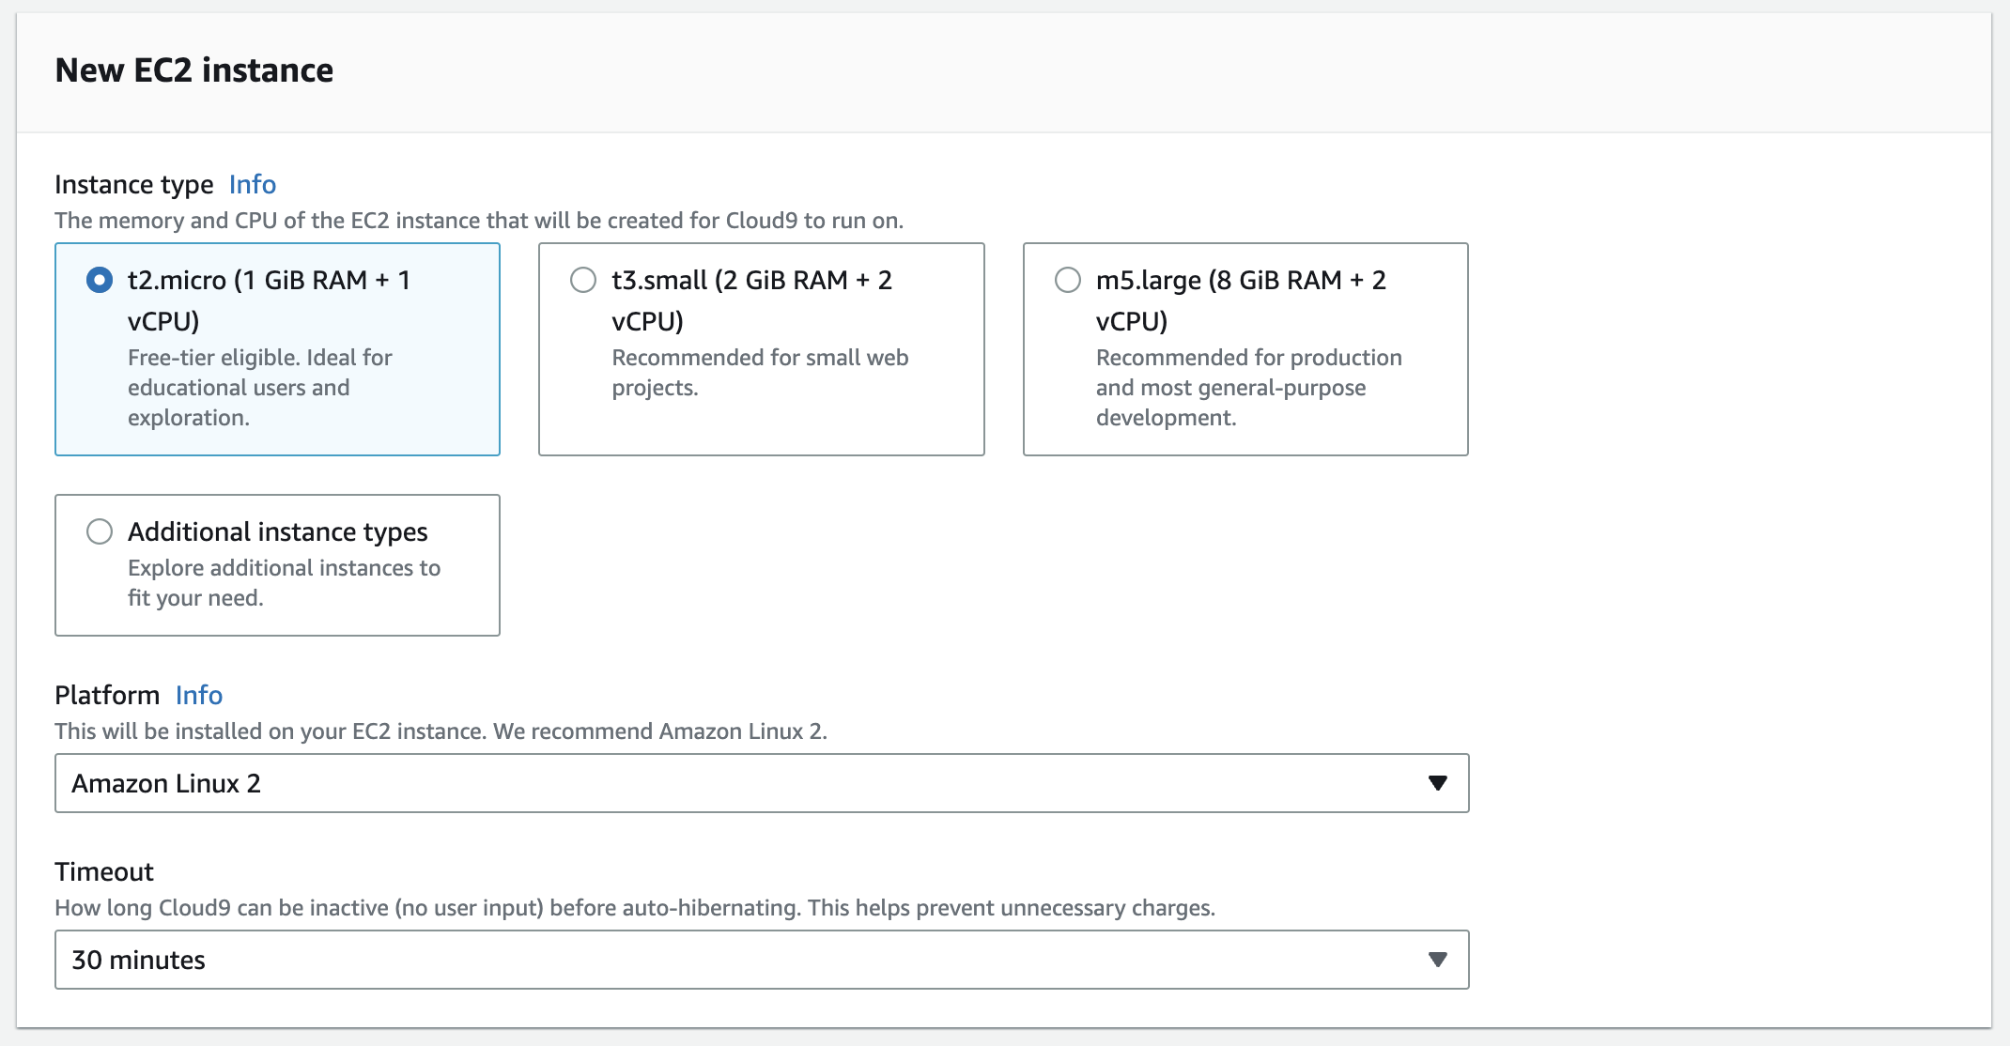Image resolution: width=2010 pixels, height=1046 pixels.
Task: Open the Amazon Linux 2 platform dropdown
Action: (762, 783)
